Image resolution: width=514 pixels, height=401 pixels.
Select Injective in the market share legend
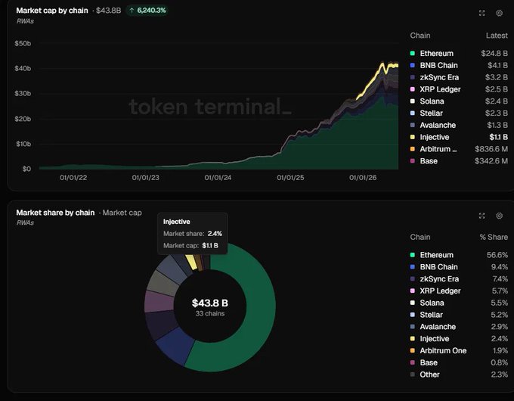point(435,339)
